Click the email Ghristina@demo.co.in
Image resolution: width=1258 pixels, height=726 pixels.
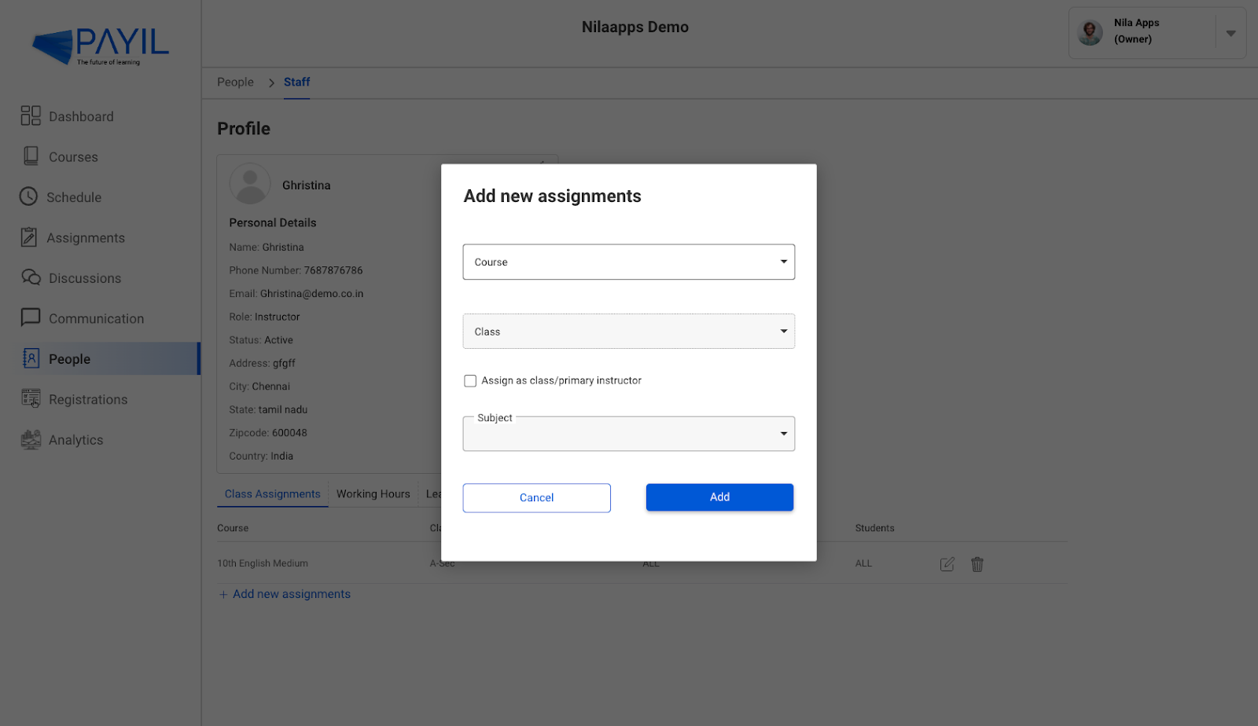tap(311, 294)
